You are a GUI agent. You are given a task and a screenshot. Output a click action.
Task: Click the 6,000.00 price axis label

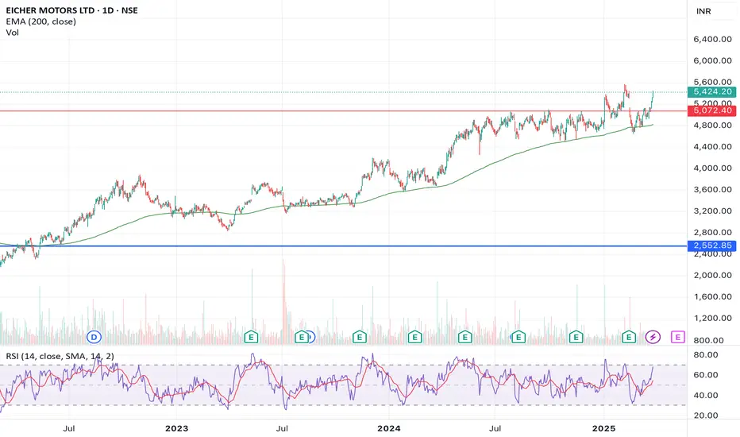point(713,60)
